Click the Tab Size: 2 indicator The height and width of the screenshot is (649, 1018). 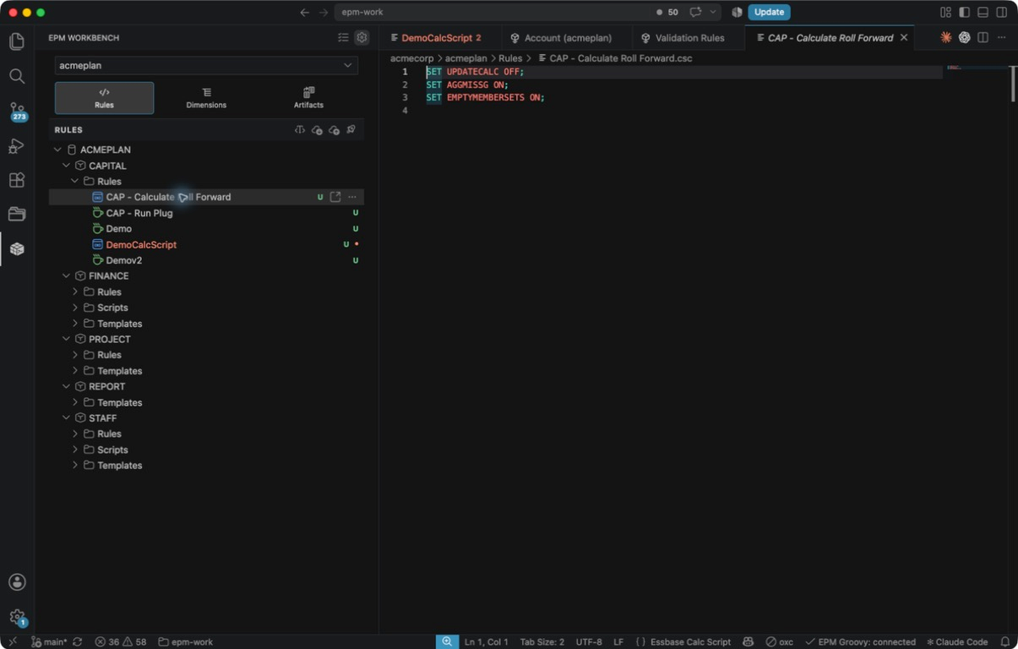coord(542,642)
